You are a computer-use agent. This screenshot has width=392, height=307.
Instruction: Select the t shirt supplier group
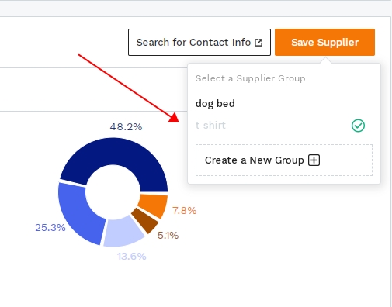click(284, 126)
